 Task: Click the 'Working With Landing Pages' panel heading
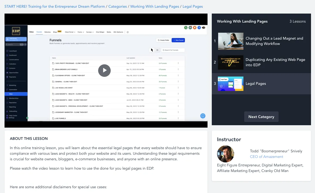tap(242, 21)
